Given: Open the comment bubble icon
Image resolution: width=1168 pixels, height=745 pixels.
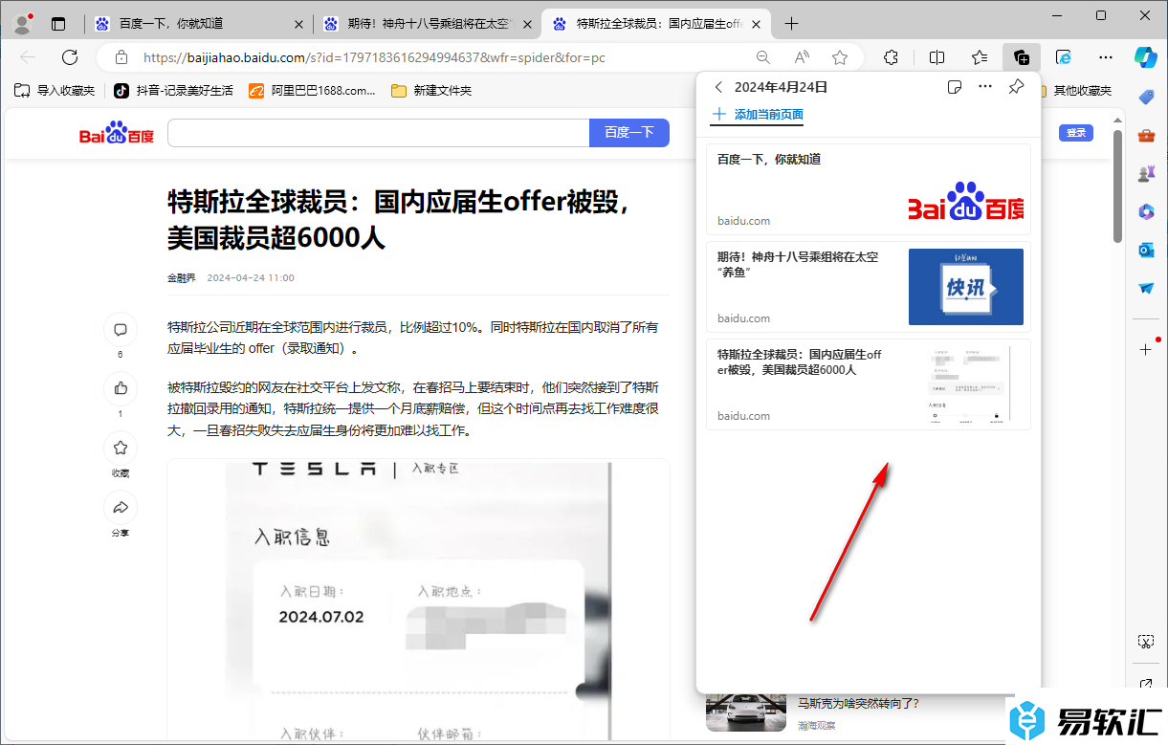Looking at the screenshot, I should (121, 330).
